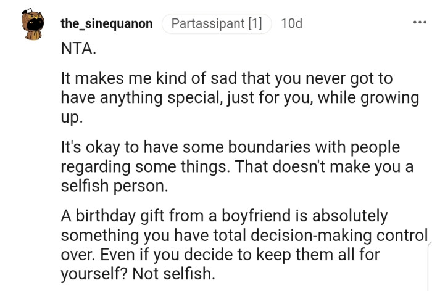Viewport: 432px width, 291px height.
Task: Click the word "yourself?" in the last line
Action: 96,274
